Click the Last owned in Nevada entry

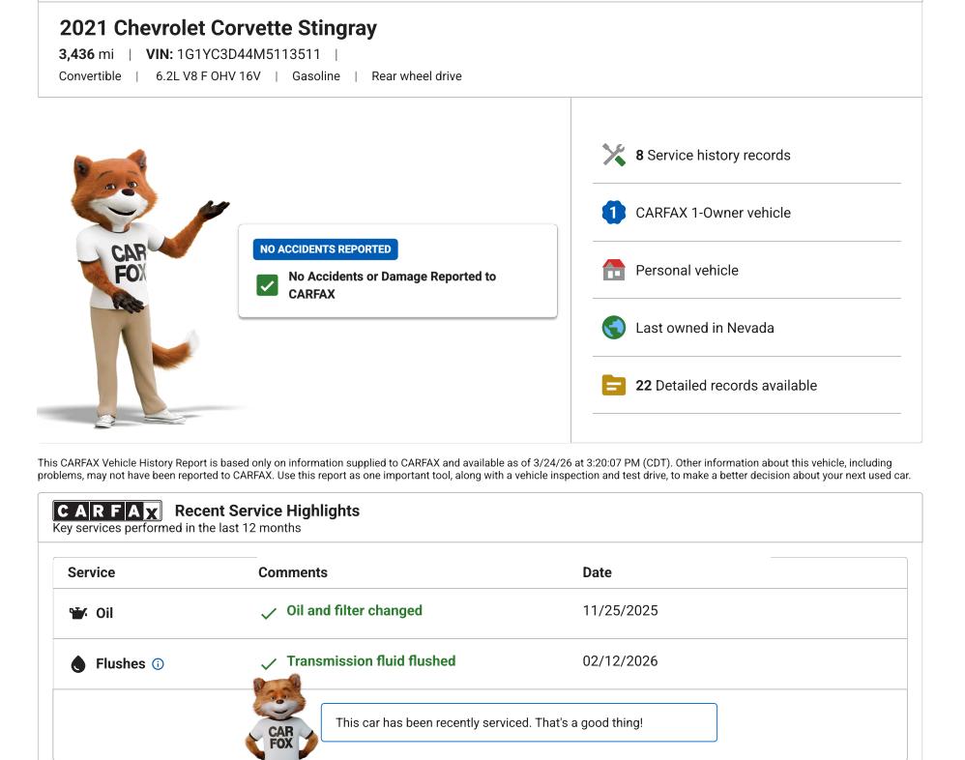pyautogui.click(x=704, y=328)
